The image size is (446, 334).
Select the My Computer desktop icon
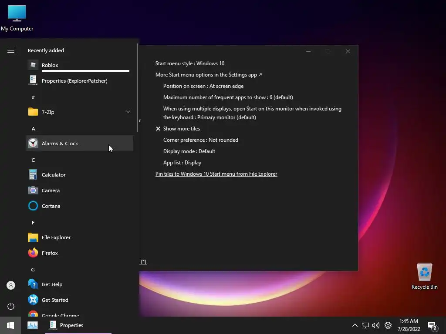pos(17,18)
